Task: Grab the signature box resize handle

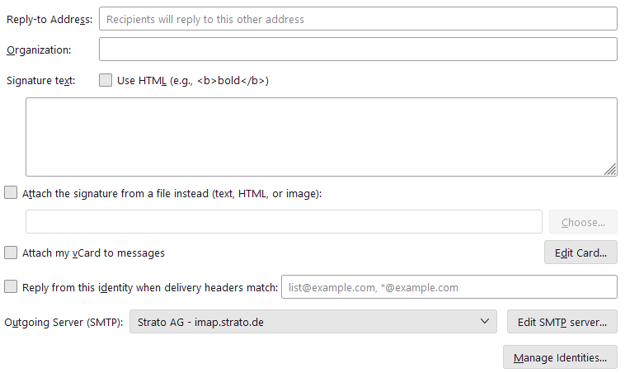Action: [x=610, y=169]
